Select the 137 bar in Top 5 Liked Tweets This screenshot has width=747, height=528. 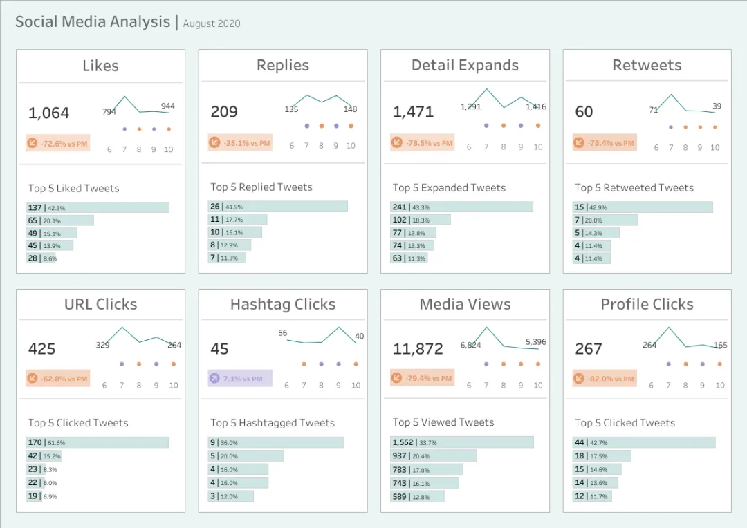point(98,207)
